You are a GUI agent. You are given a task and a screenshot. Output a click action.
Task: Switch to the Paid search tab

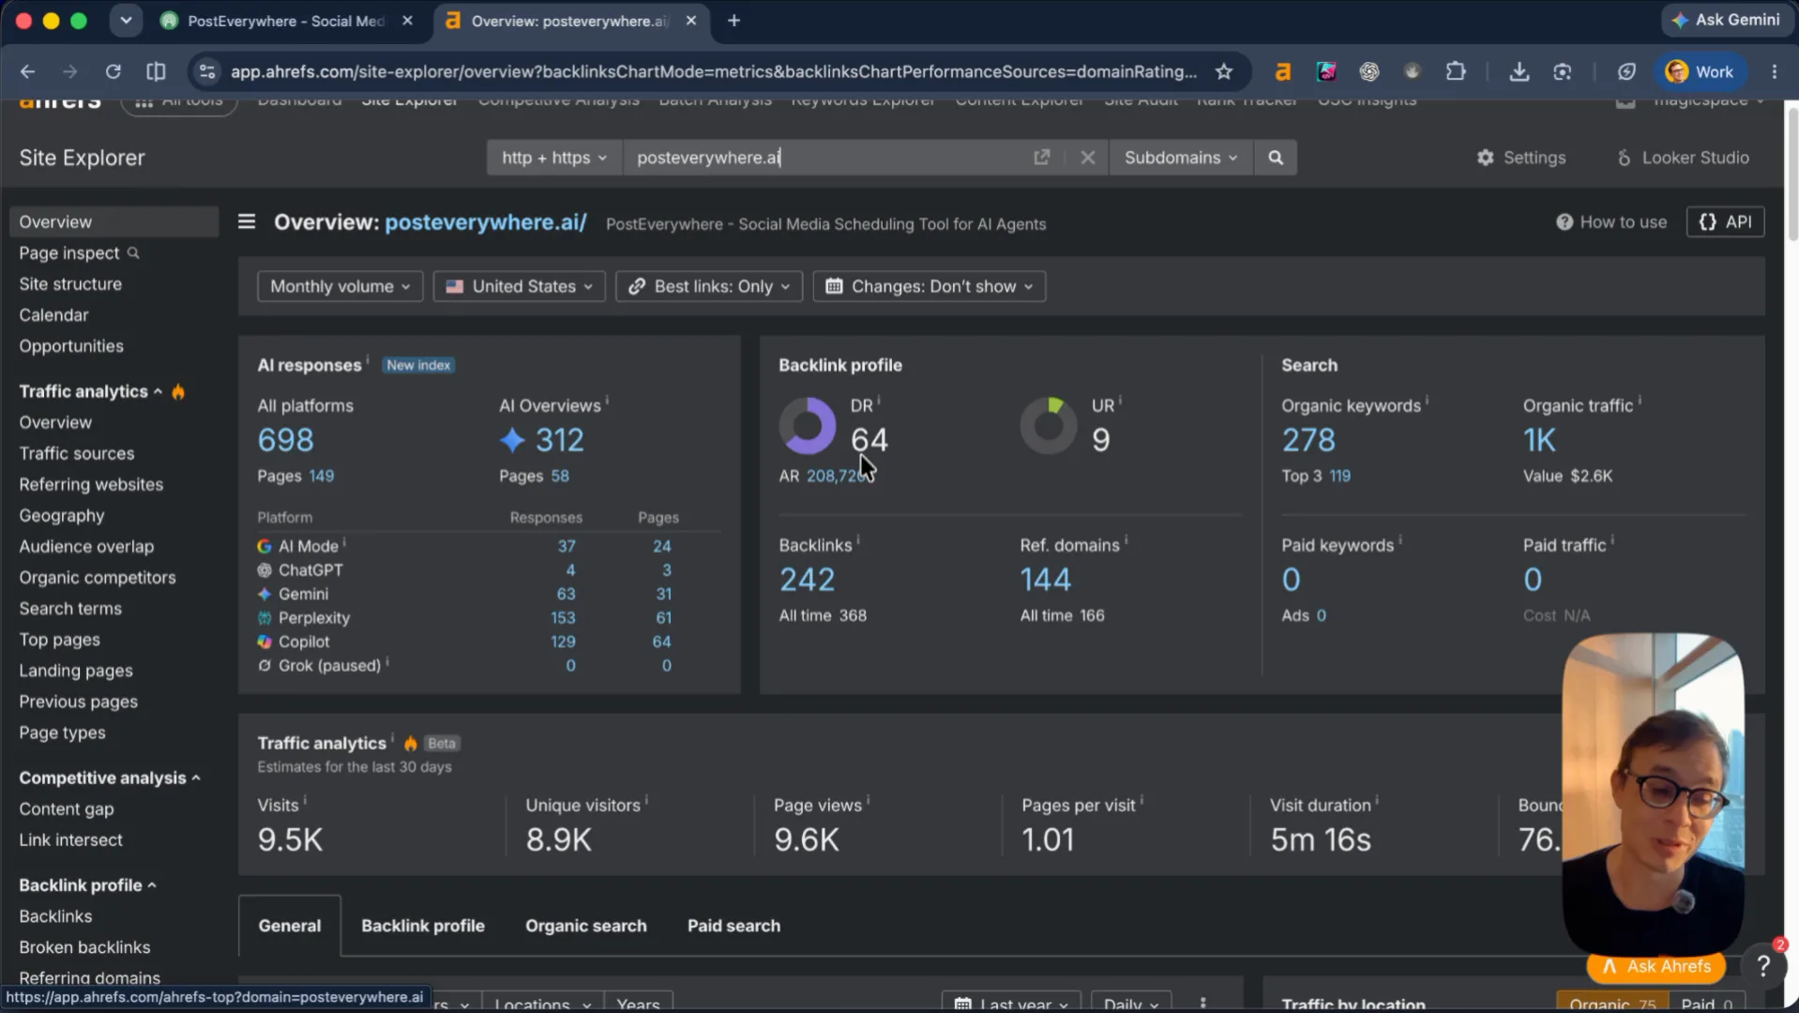[733, 926]
